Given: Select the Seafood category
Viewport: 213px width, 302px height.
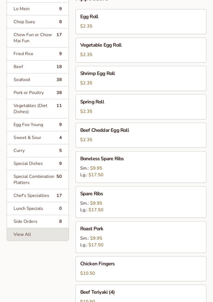Looking at the screenshot, I should [x=38, y=80].
